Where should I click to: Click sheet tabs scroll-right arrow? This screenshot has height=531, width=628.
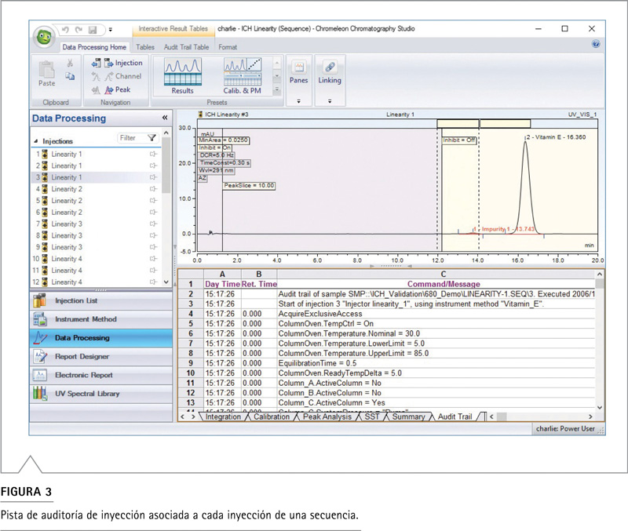(193, 416)
